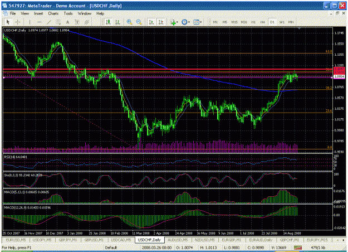Image resolution: width=348 pixels, height=252 pixels.
Task: Switch to the USDCAD,M5 chart tab
Action: click(121, 240)
